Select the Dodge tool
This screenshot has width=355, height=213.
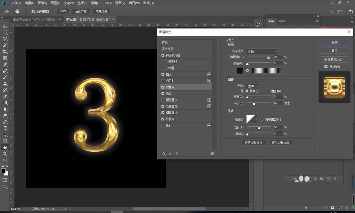(x=5, y=115)
